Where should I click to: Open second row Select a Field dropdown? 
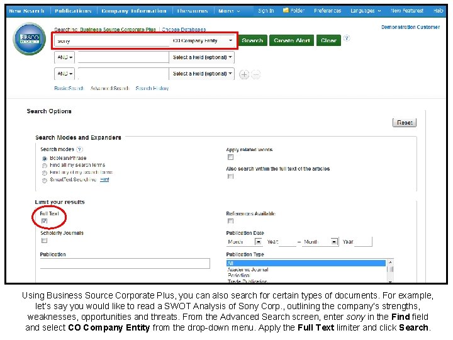click(x=202, y=57)
